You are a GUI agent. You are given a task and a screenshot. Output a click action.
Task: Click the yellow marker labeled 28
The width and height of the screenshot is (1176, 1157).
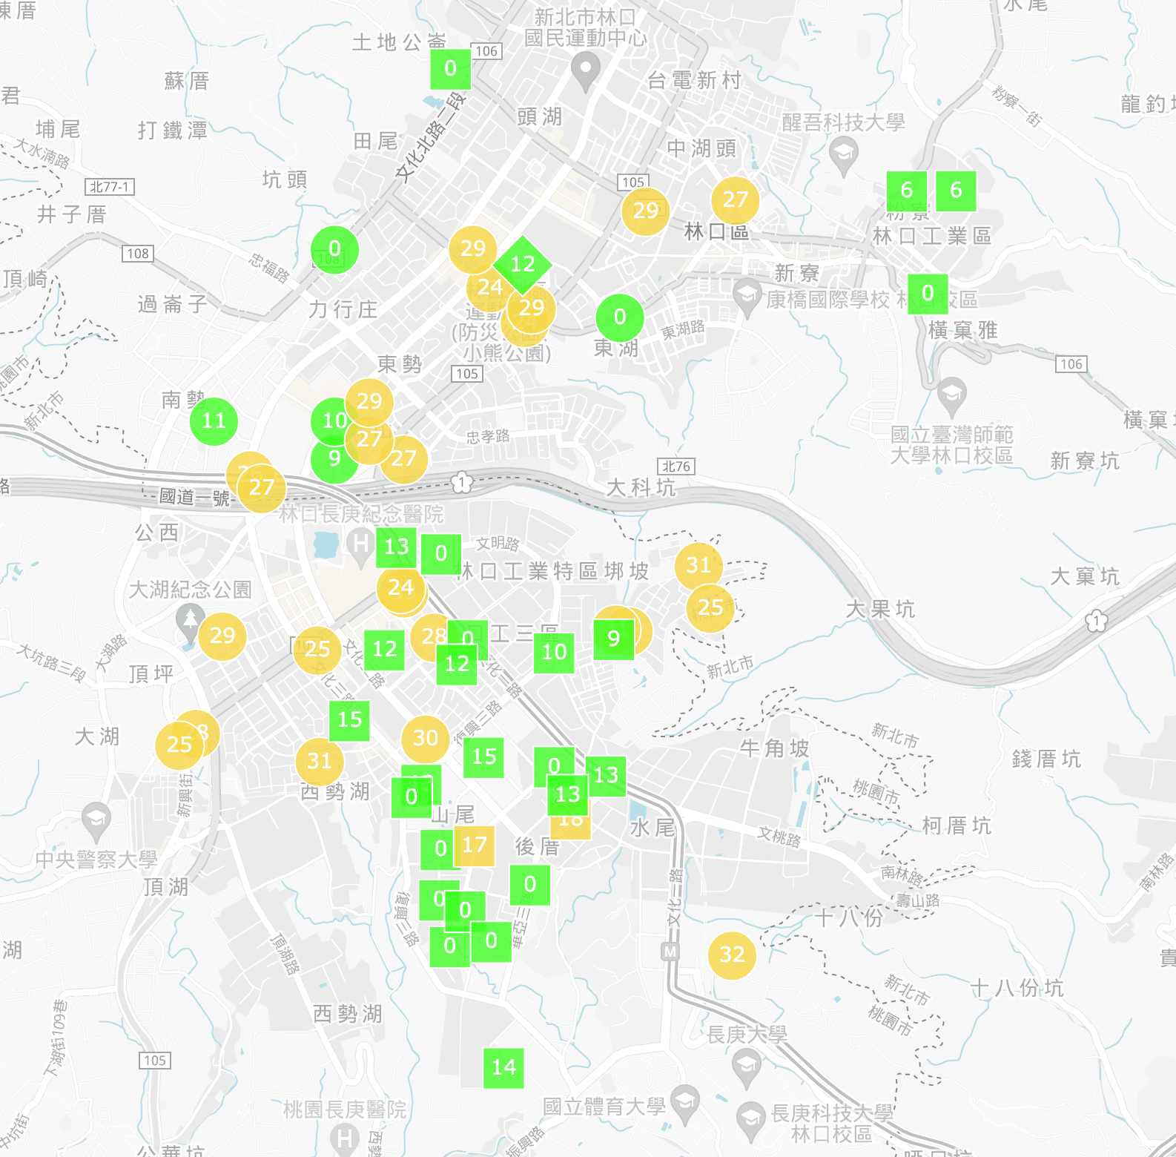(x=431, y=636)
